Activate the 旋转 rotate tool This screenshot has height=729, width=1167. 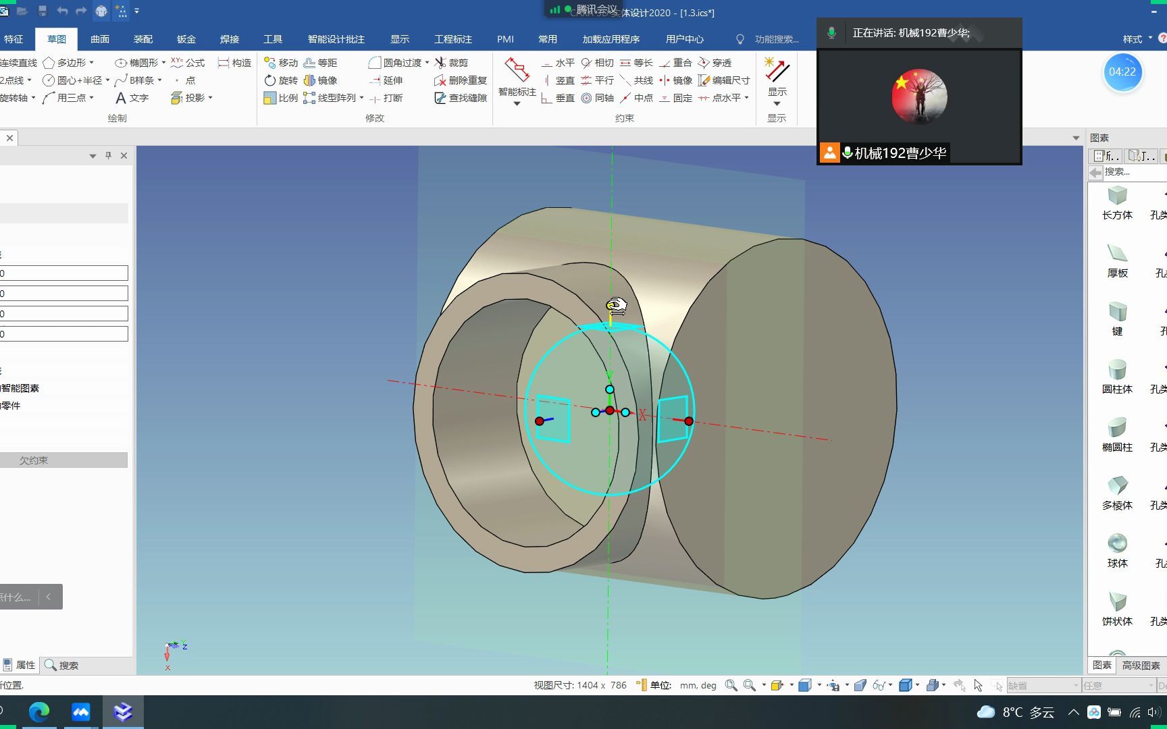[281, 80]
